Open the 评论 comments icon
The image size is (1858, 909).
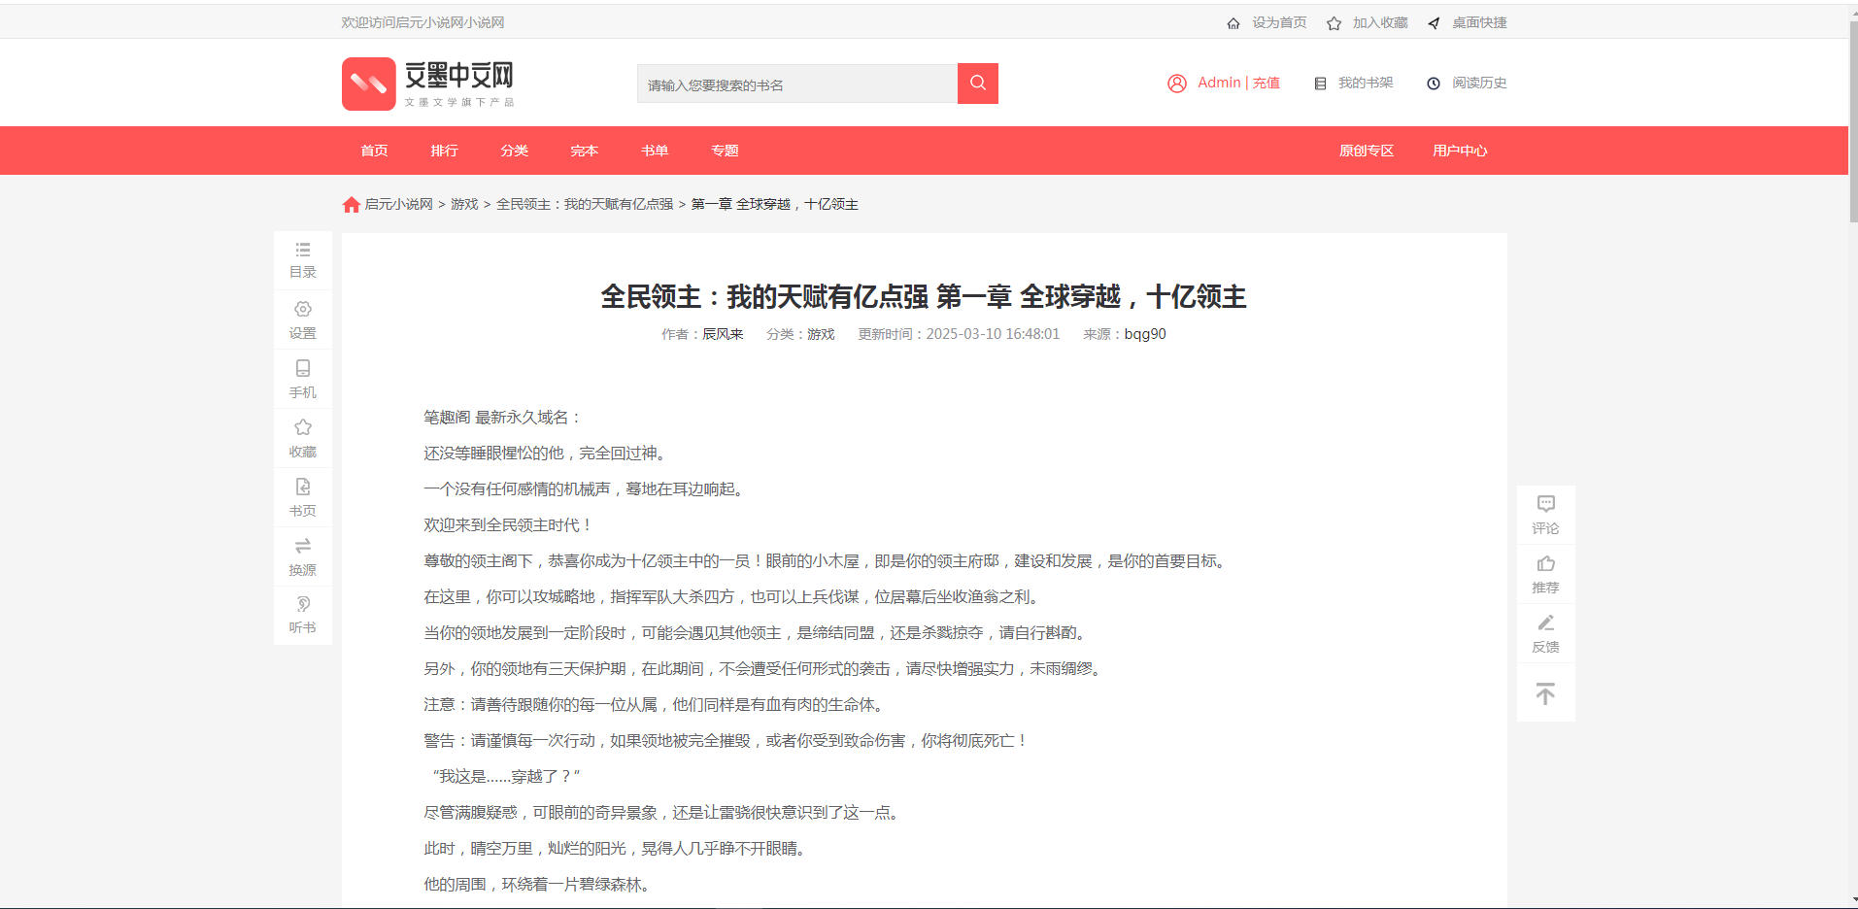[x=1545, y=504]
